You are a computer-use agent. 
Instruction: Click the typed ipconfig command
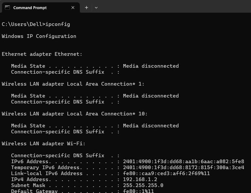58,24
